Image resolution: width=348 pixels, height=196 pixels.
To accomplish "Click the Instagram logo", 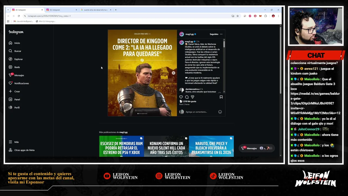I will (x=16, y=32).
